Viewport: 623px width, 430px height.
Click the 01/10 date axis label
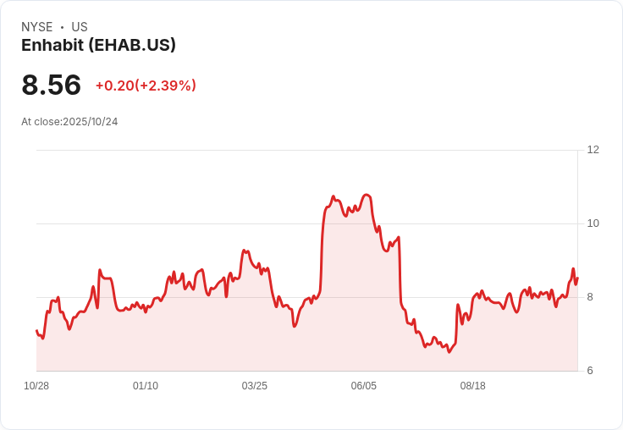tap(146, 386)
